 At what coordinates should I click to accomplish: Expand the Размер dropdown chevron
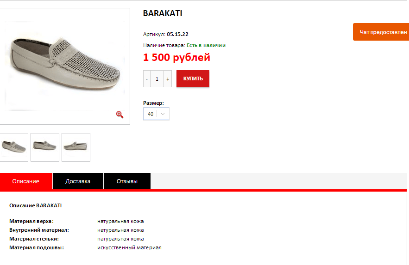pos(163,114)
